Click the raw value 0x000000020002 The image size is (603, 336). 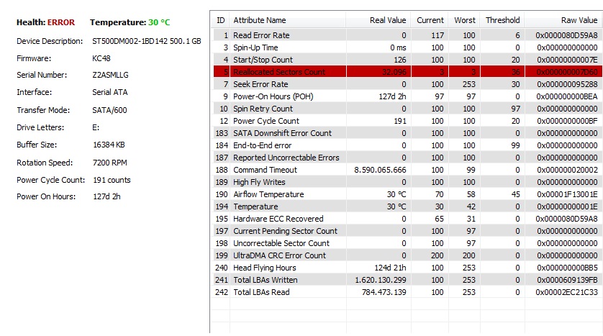567,170
